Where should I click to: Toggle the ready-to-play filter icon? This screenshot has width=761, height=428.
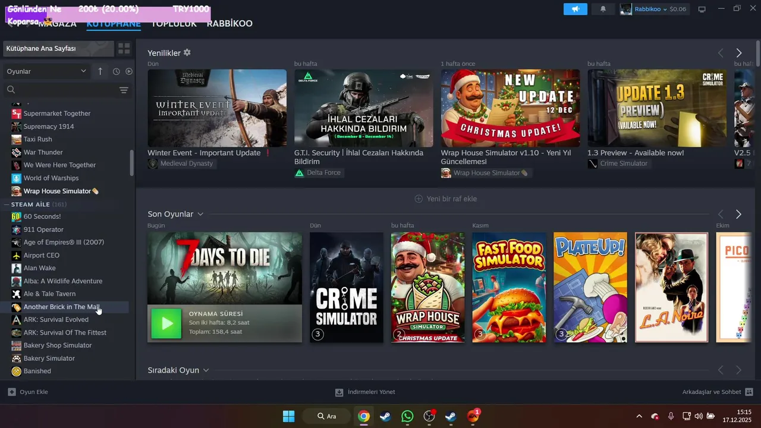pyautogui.click(x=129, y=71)
